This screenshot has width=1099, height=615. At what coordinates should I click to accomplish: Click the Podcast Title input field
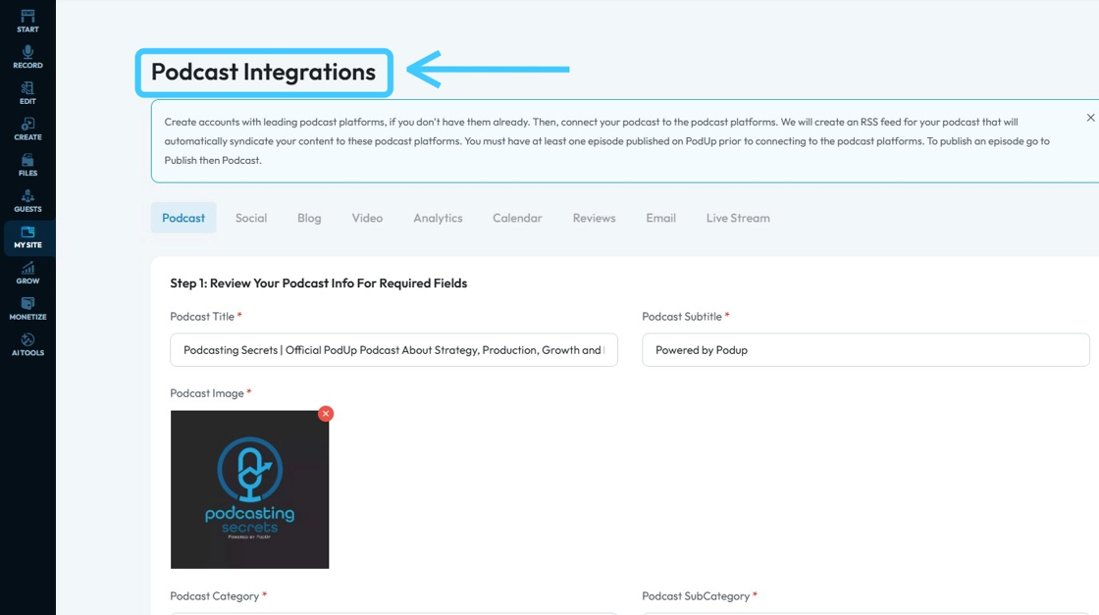pyautogui.click(x=393, y=349)
